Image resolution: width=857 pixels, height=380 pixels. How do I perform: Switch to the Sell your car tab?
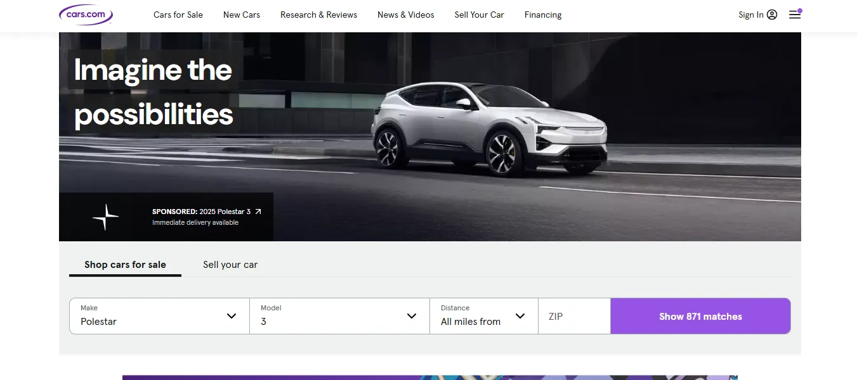coord(230,264)
